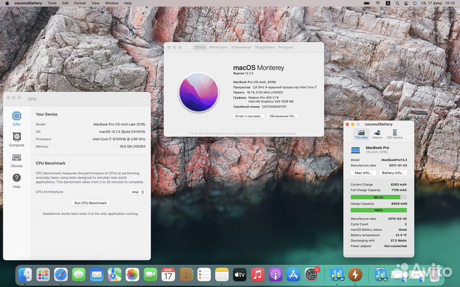Open Spotlight search in the menu bar
Image resolution: width=460 pixels, height=287 pixels.
click(397, 3)
